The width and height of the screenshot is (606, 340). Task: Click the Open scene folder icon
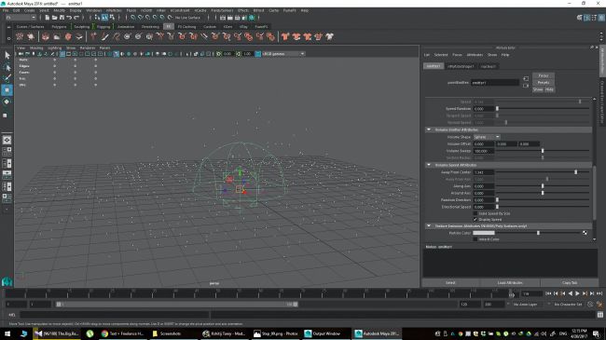54,18
